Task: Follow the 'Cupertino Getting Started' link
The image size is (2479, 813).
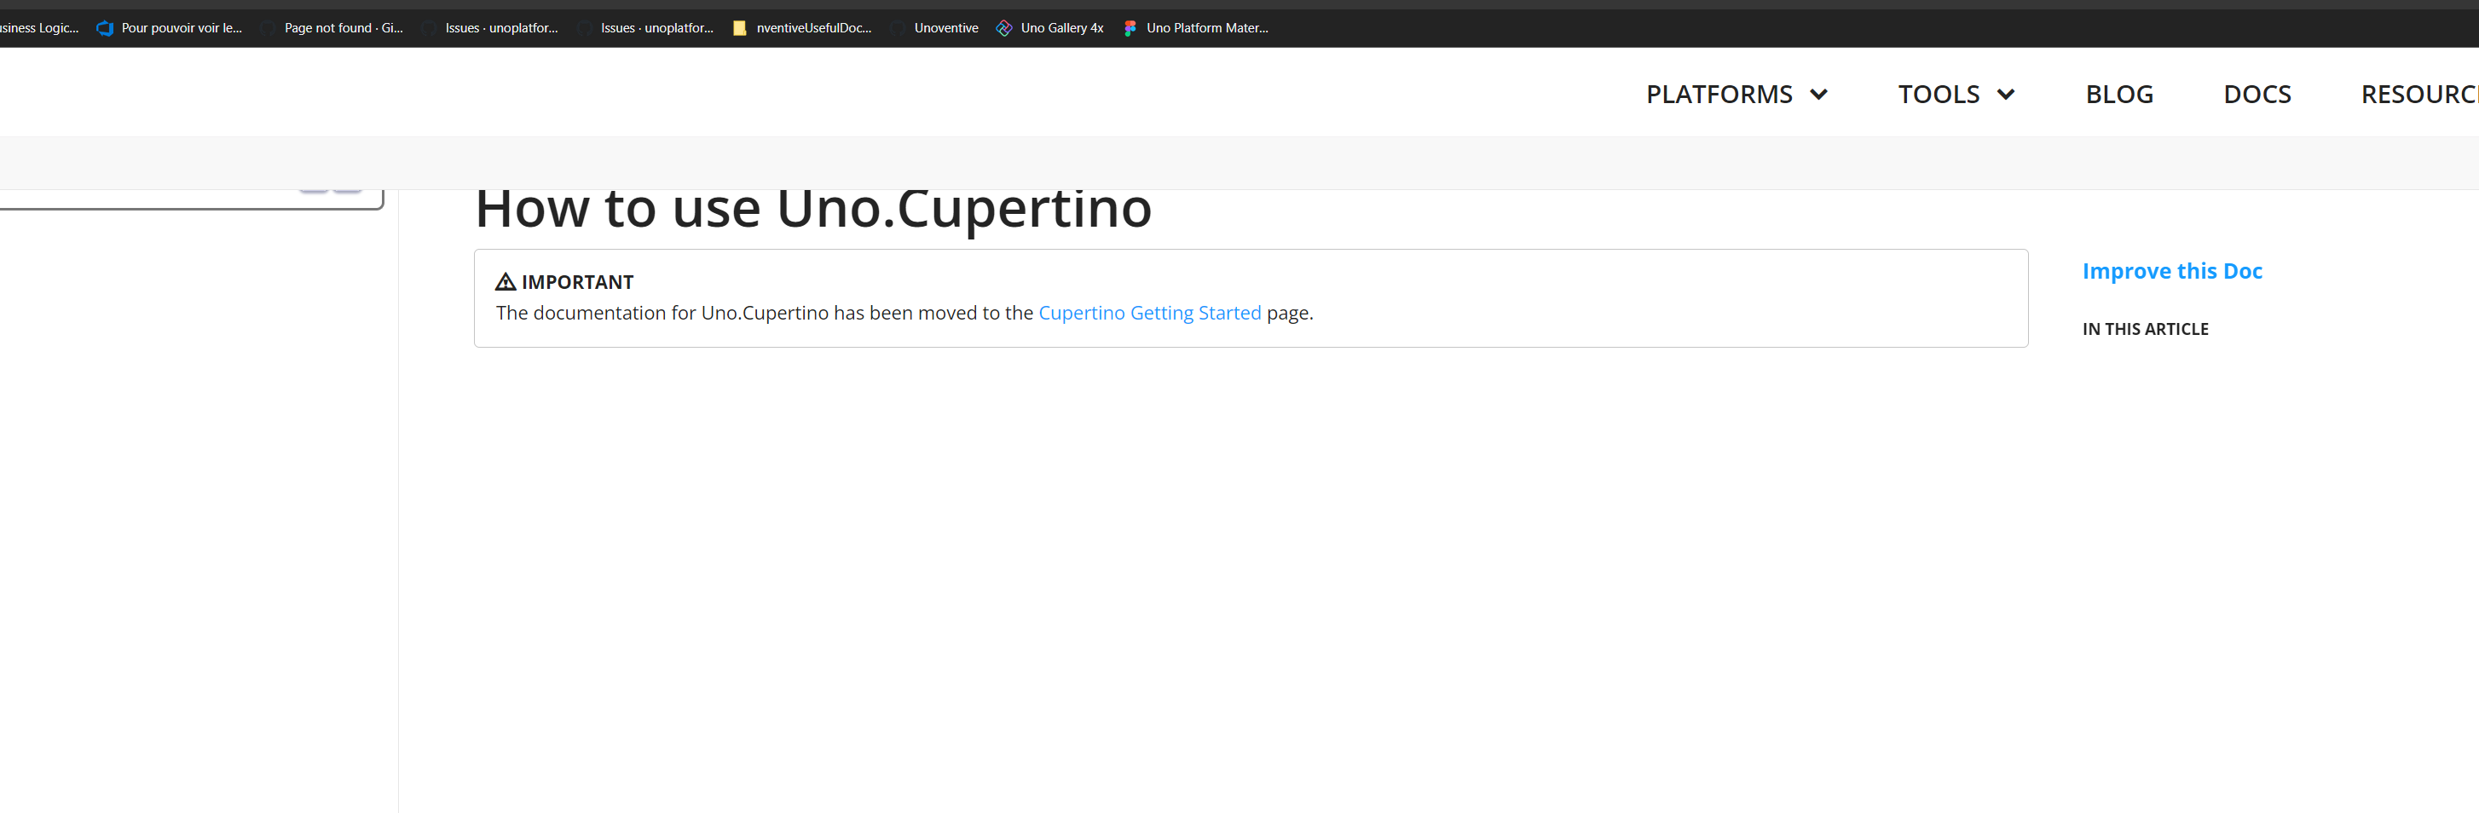Action: tap(1149, 313)
